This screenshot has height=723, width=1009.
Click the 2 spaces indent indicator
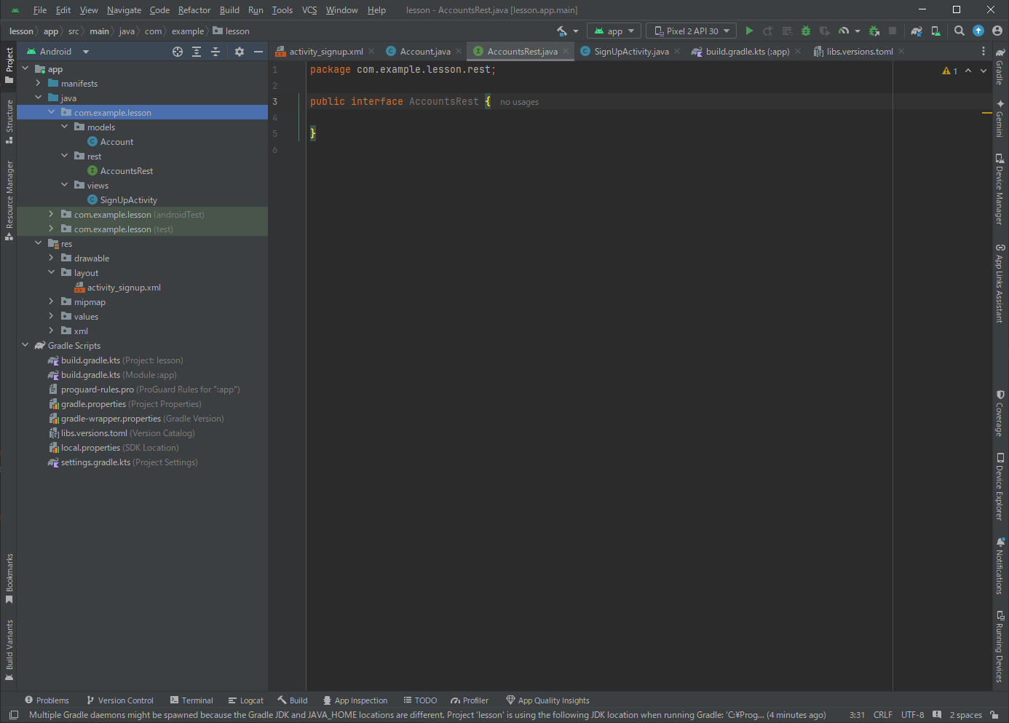965,715
